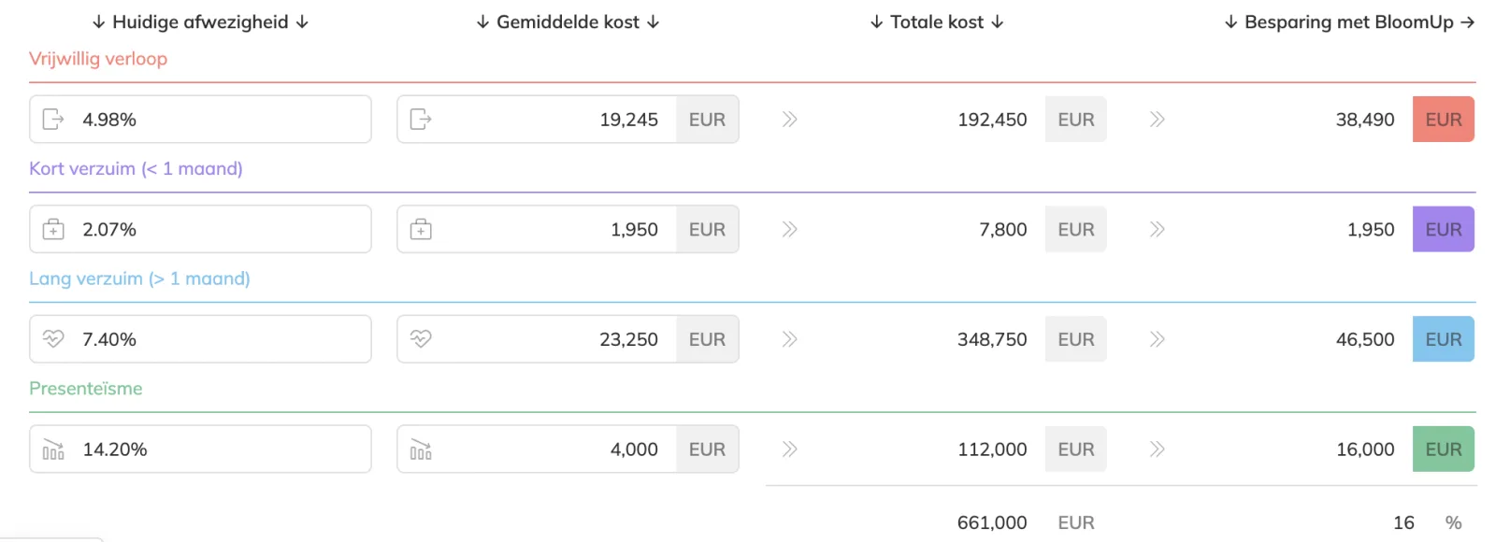Click the declining chart icon in 4,000 field
This screenshot has width=1496, height=542.
coord(421,449)
